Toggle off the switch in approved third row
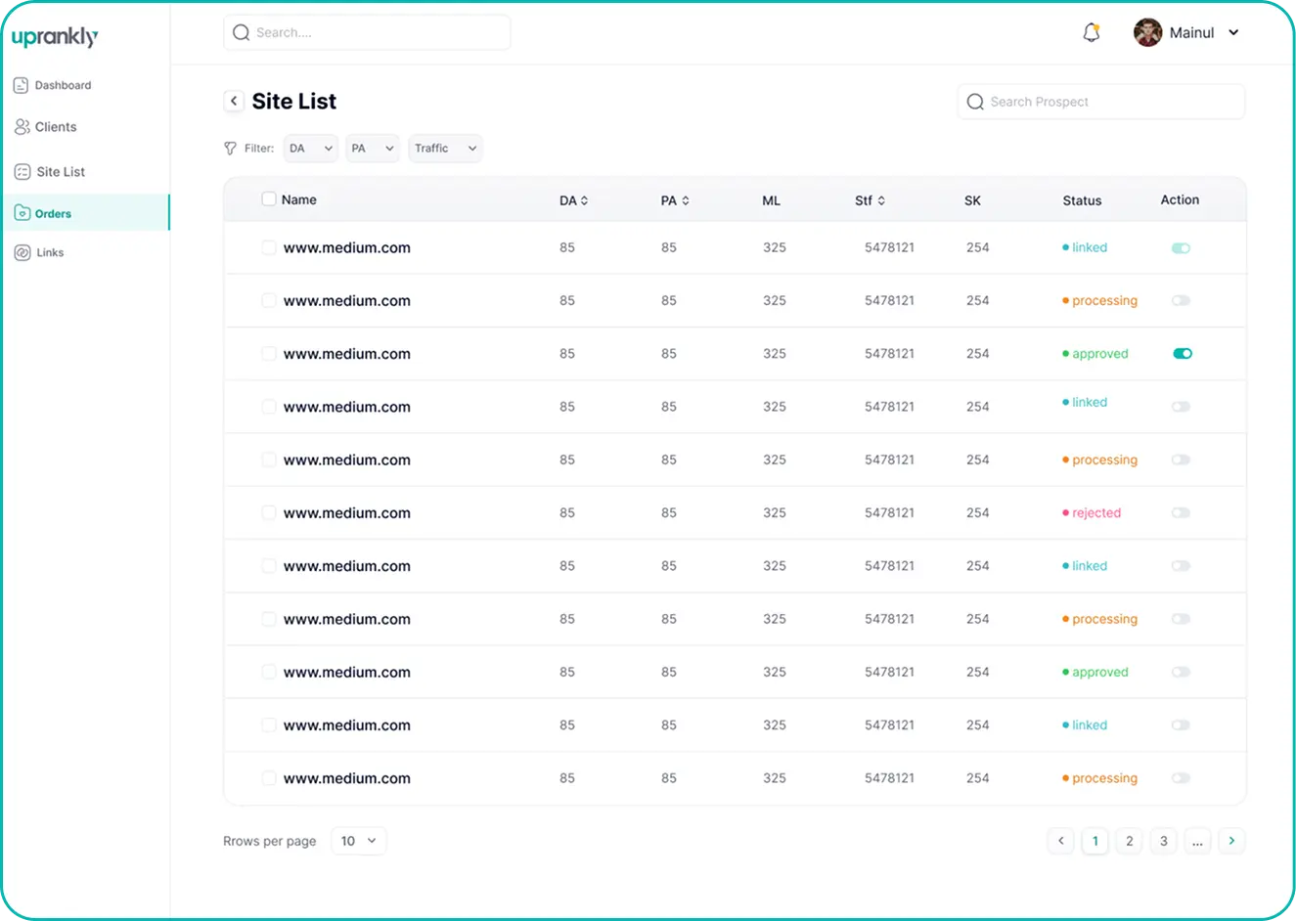 coord(1183,354)
